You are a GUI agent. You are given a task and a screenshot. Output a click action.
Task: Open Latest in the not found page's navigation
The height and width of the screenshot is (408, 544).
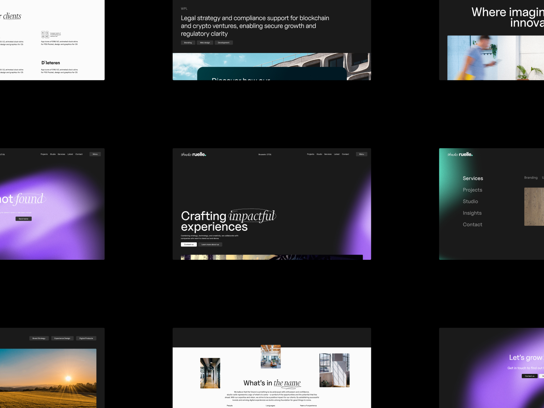[x=70, y=154]
